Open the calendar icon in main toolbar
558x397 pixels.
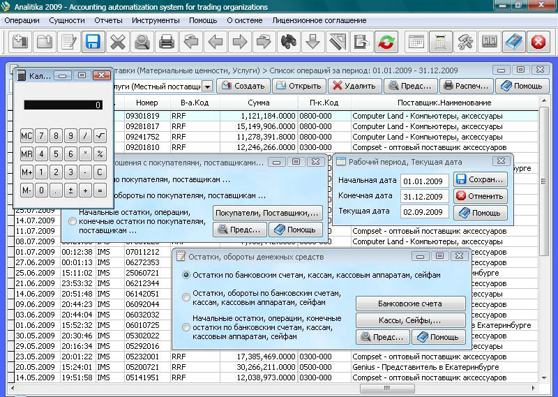click(x=416, y=42)
